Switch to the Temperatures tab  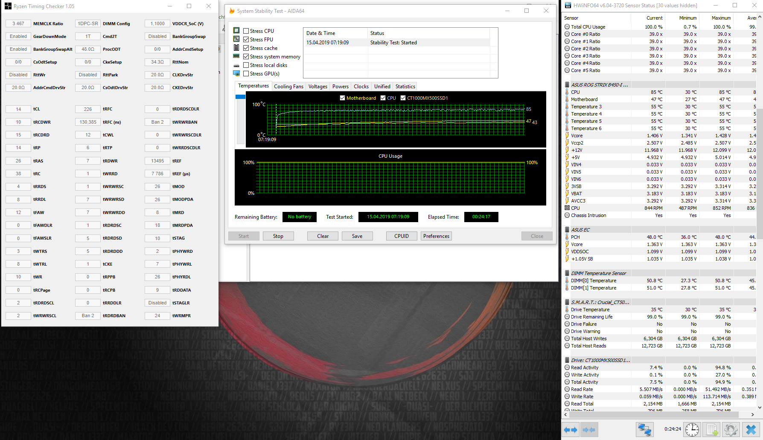point(253,86)
